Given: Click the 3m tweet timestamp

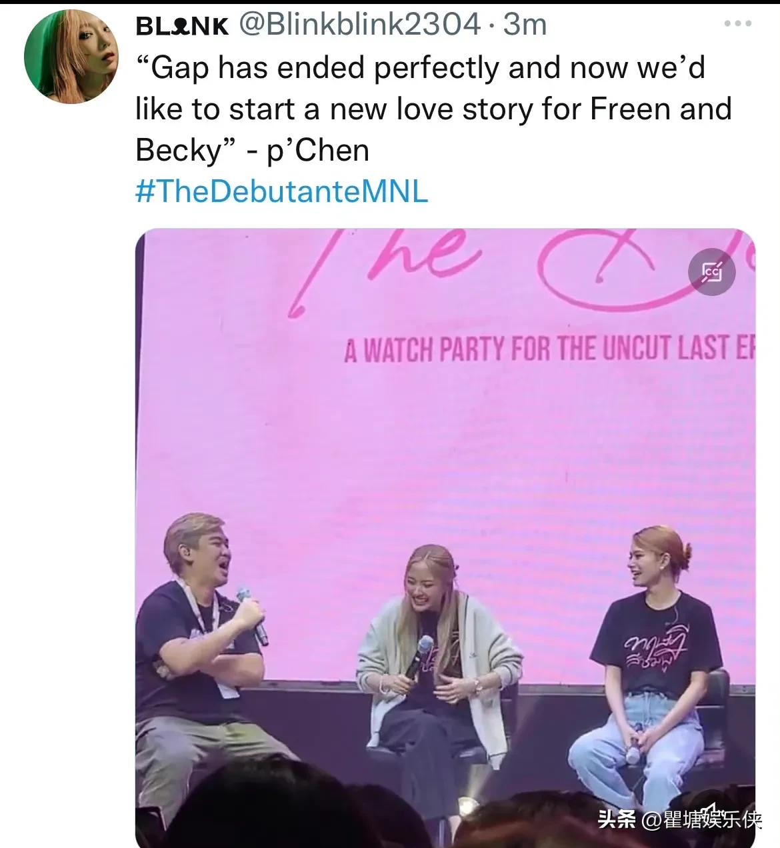Looking at the screenshot, I should tap(525, 25).
